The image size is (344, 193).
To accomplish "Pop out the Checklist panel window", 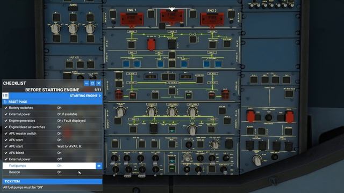I will click(92, 83).
